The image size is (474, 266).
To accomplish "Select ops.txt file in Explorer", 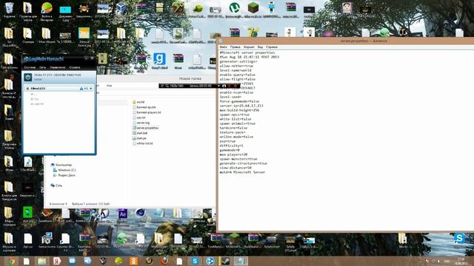I will point(139,117).
